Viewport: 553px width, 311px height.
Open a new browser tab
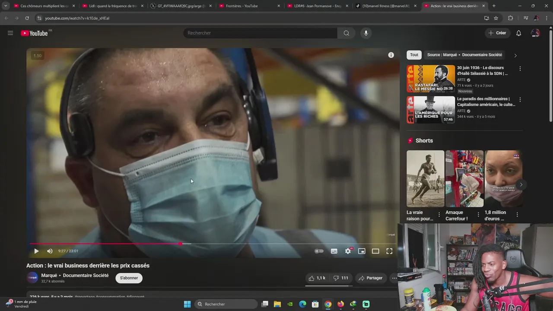click(x=494, y=6)
